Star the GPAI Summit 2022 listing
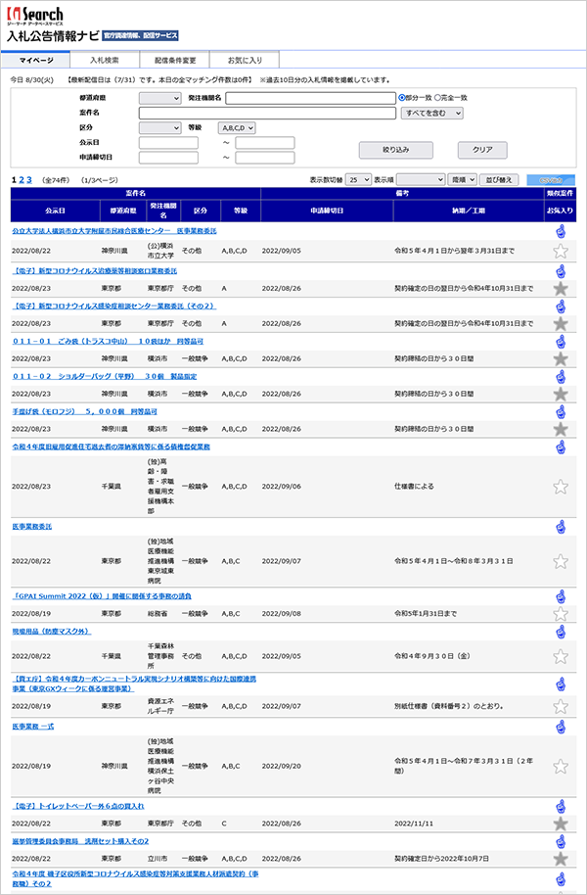This screenshot has height=895, width=587. coord(561,614)
